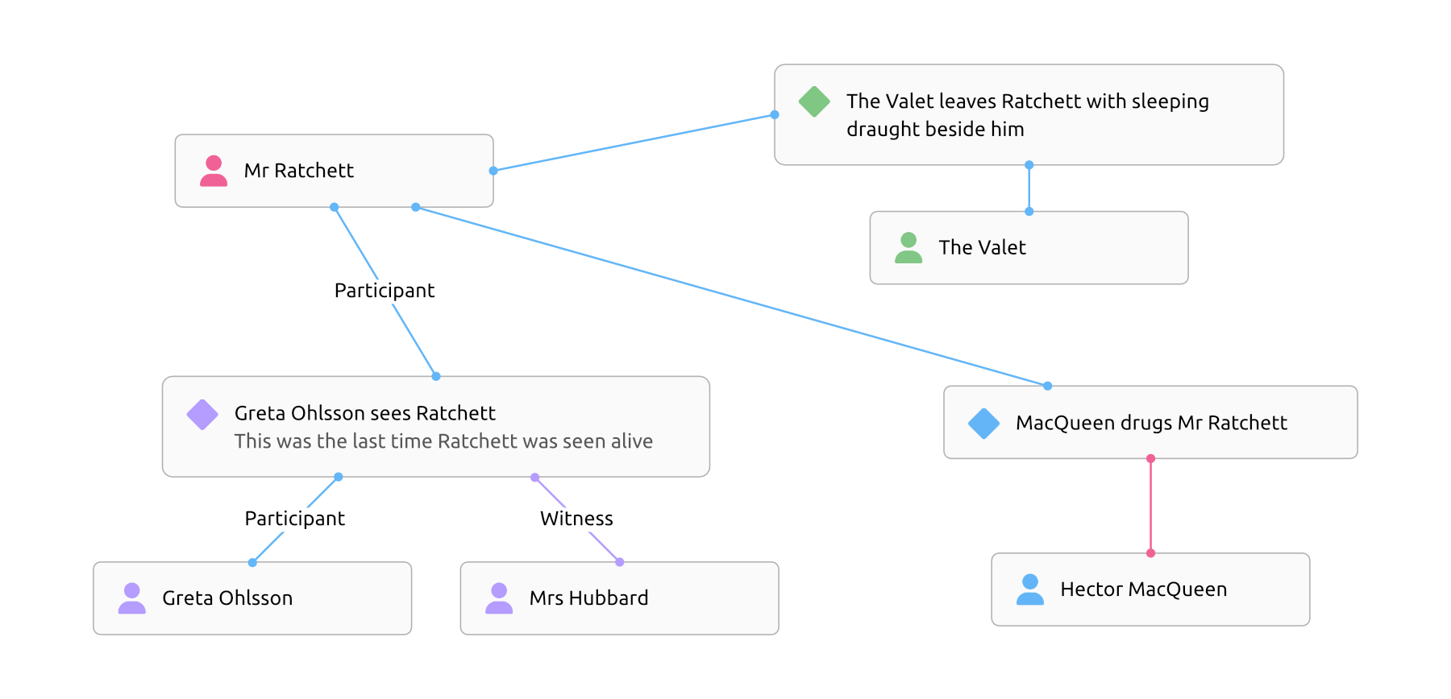Click the green diamond event icon
The height and width of the screenshot is (699, 1451).
tap(814, 101)
